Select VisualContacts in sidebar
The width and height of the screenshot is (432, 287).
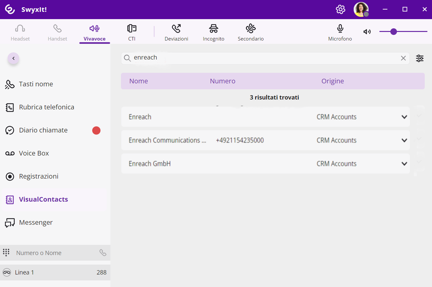click(x=55, y=199)
